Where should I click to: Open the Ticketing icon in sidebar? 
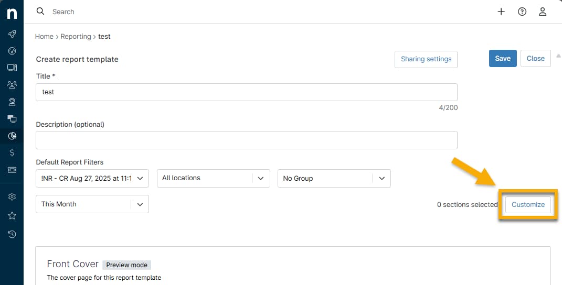point(12,170)
